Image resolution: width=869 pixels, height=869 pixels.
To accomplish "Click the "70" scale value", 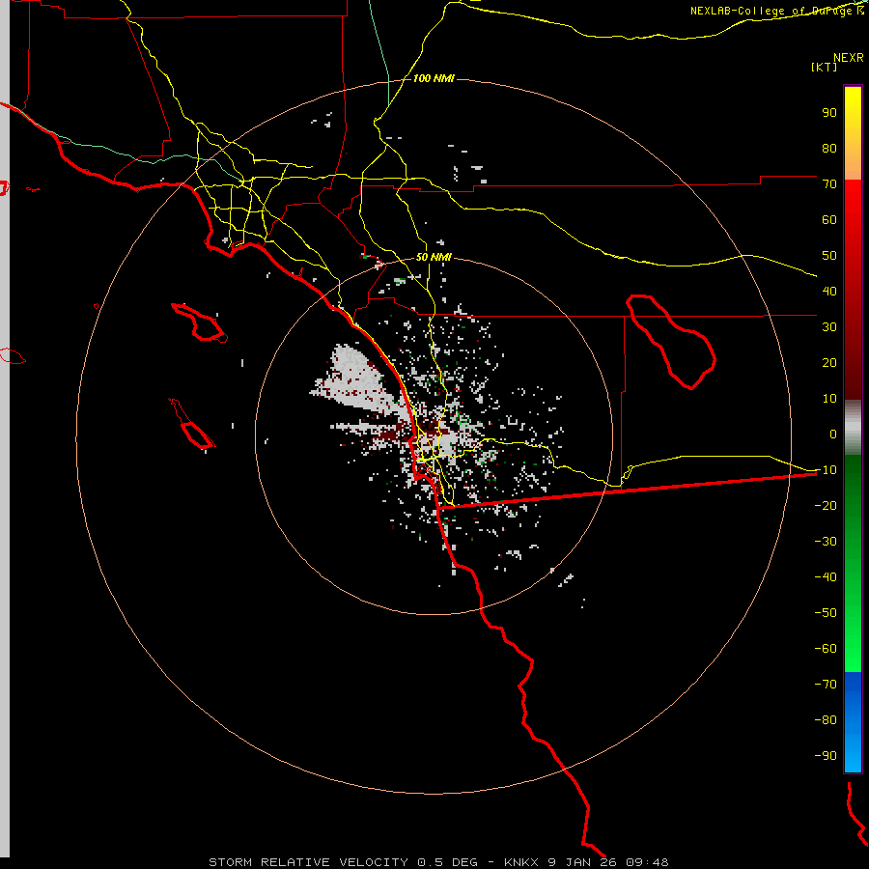I will (x=829, y=184).
